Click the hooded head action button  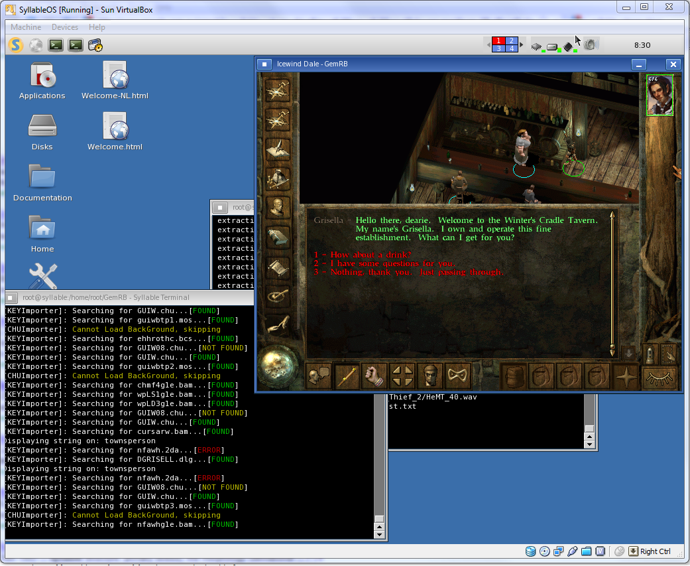click(x=430, y=376)
